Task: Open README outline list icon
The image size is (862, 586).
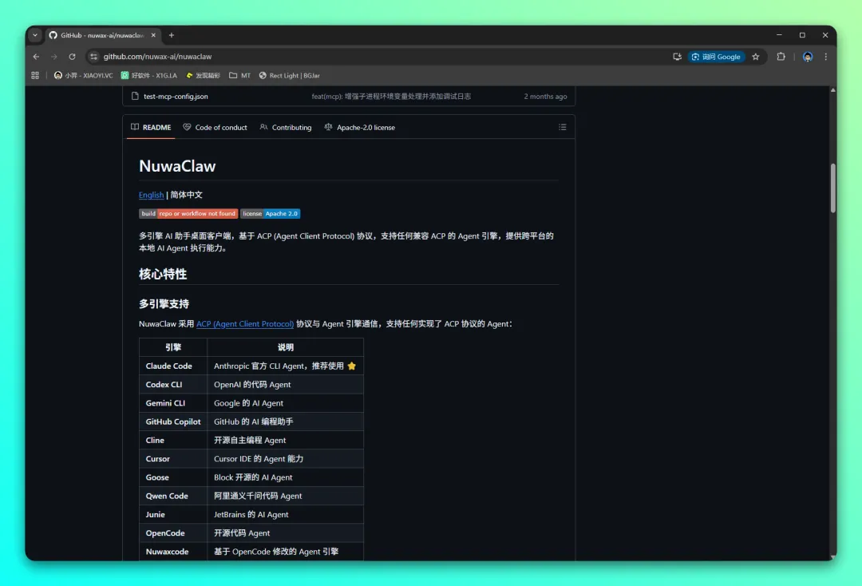Action: (x=563, y=127)
